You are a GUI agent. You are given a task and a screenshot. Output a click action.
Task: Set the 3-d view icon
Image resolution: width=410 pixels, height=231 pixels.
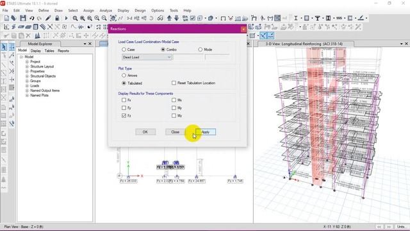pyautogui.click(x=129, y=18)
